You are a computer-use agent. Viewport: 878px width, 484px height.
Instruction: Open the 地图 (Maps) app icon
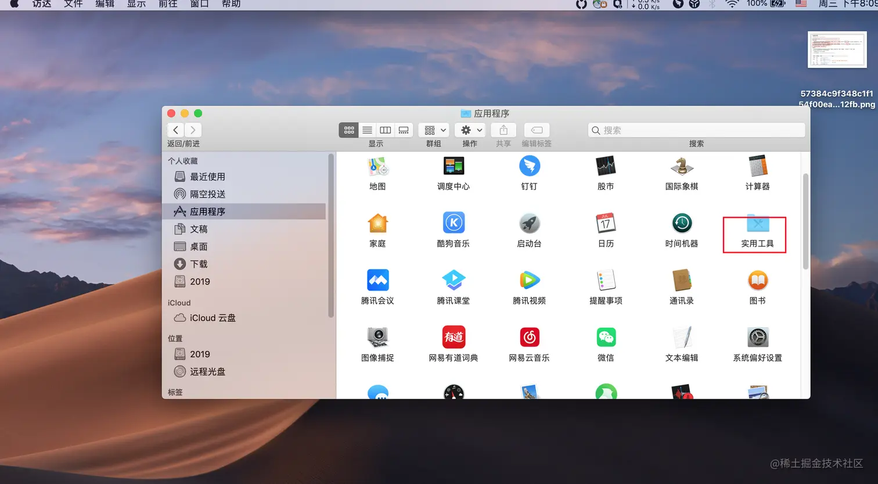[x=377, y=167]
